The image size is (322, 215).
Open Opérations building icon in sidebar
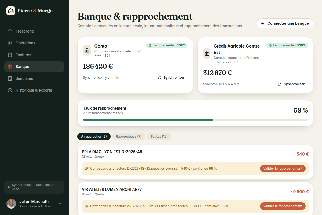tap(10, 43)
